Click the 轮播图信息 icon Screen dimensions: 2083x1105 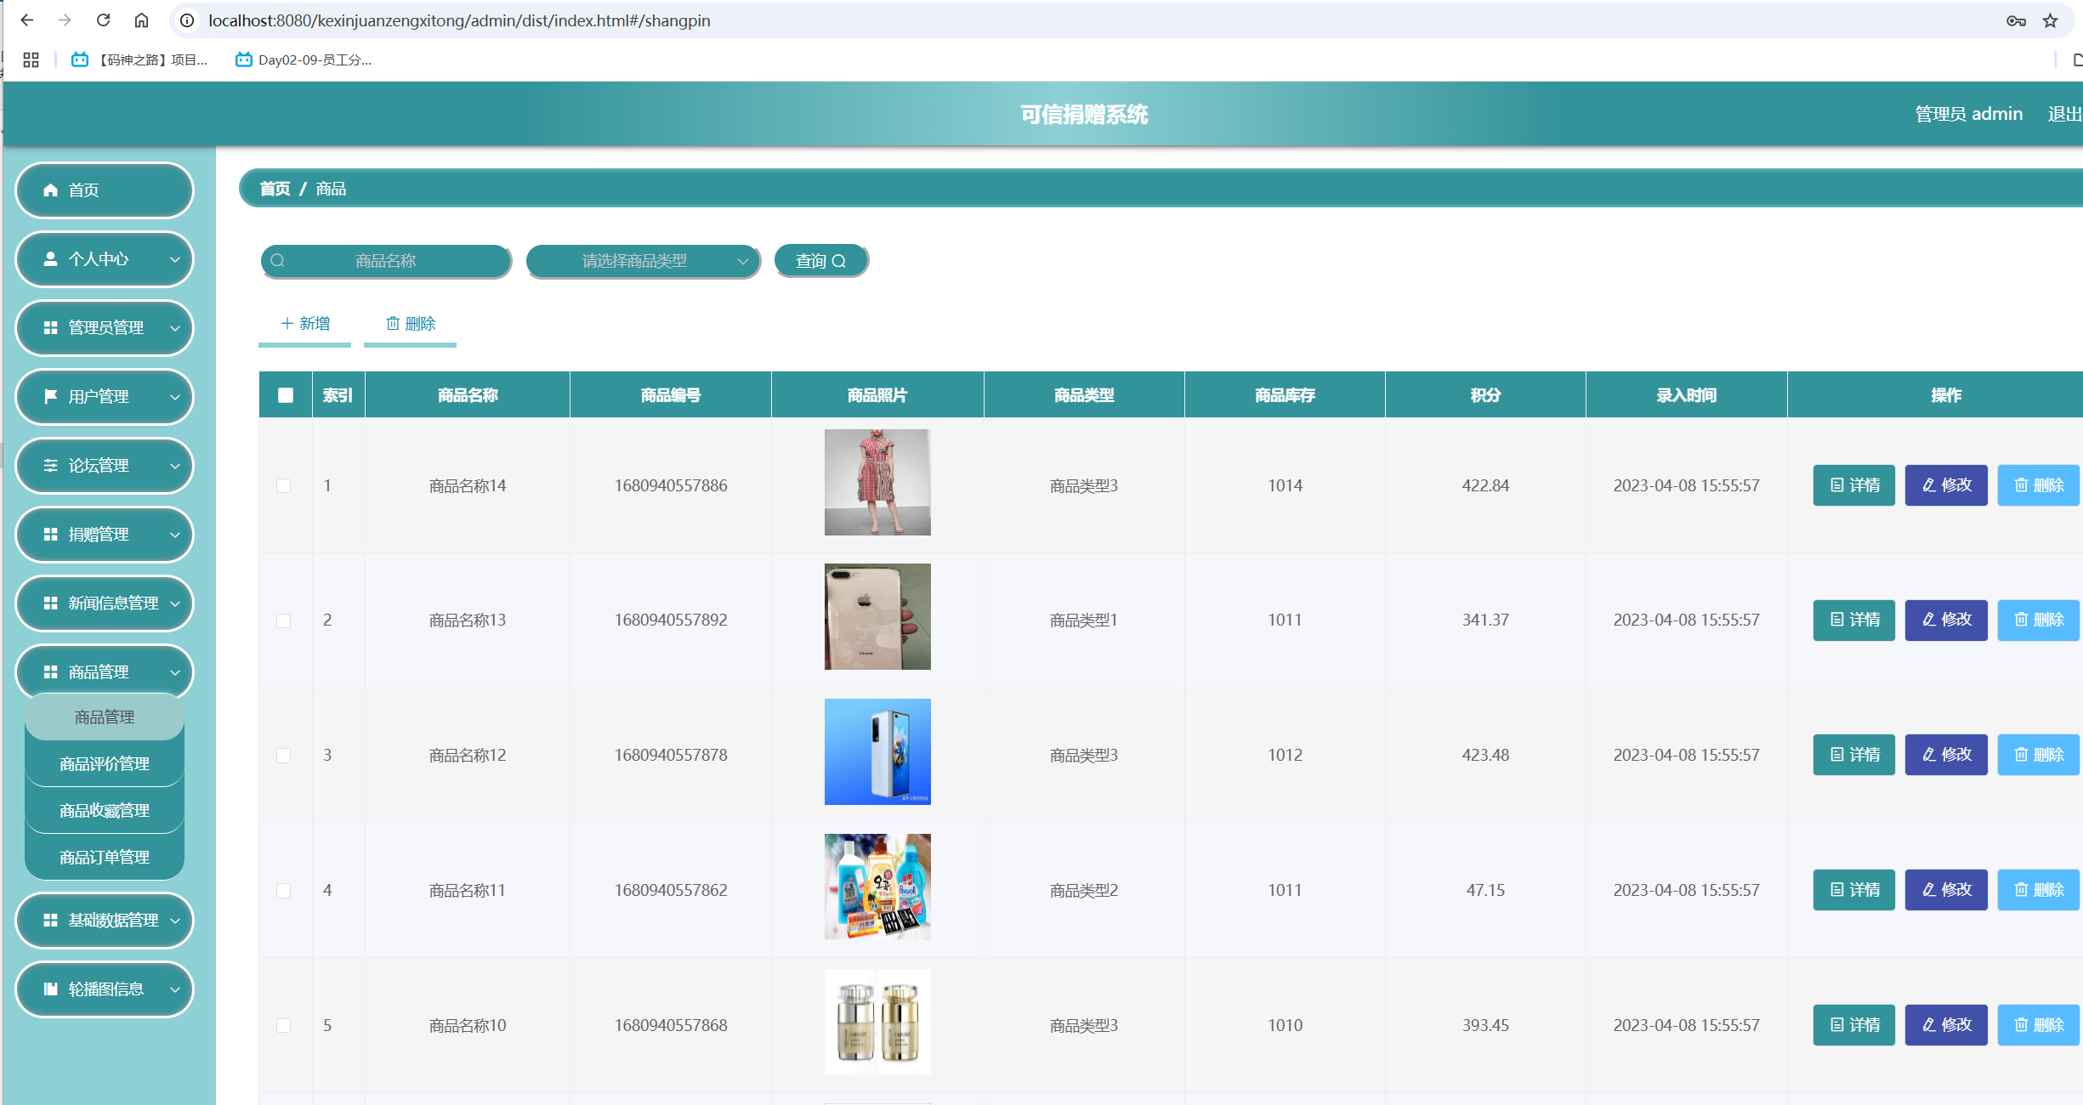pyautogui.click(x=50, y=989)
